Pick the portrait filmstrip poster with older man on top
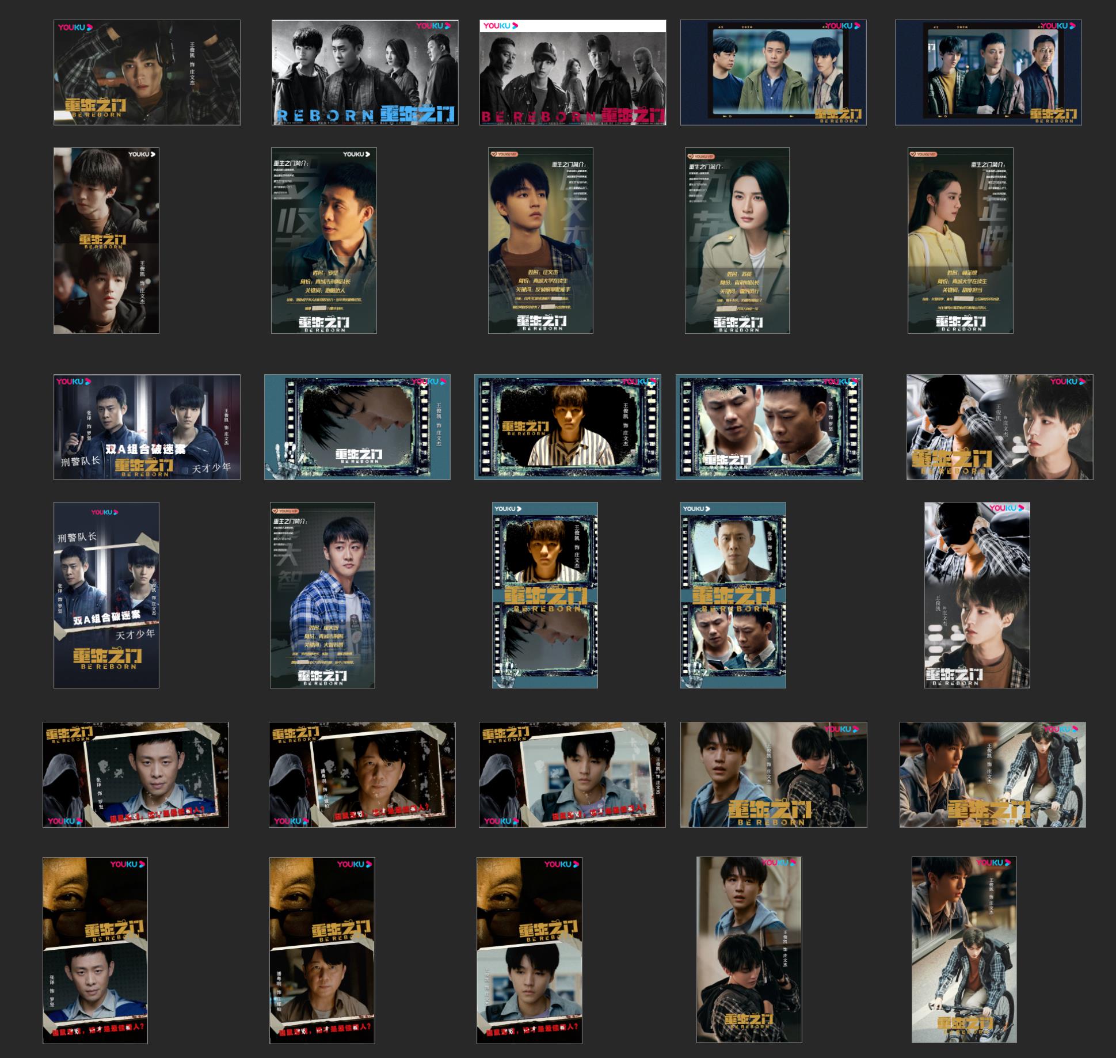This screenshot has width=1116, height=1058. [x=733, y=595]
